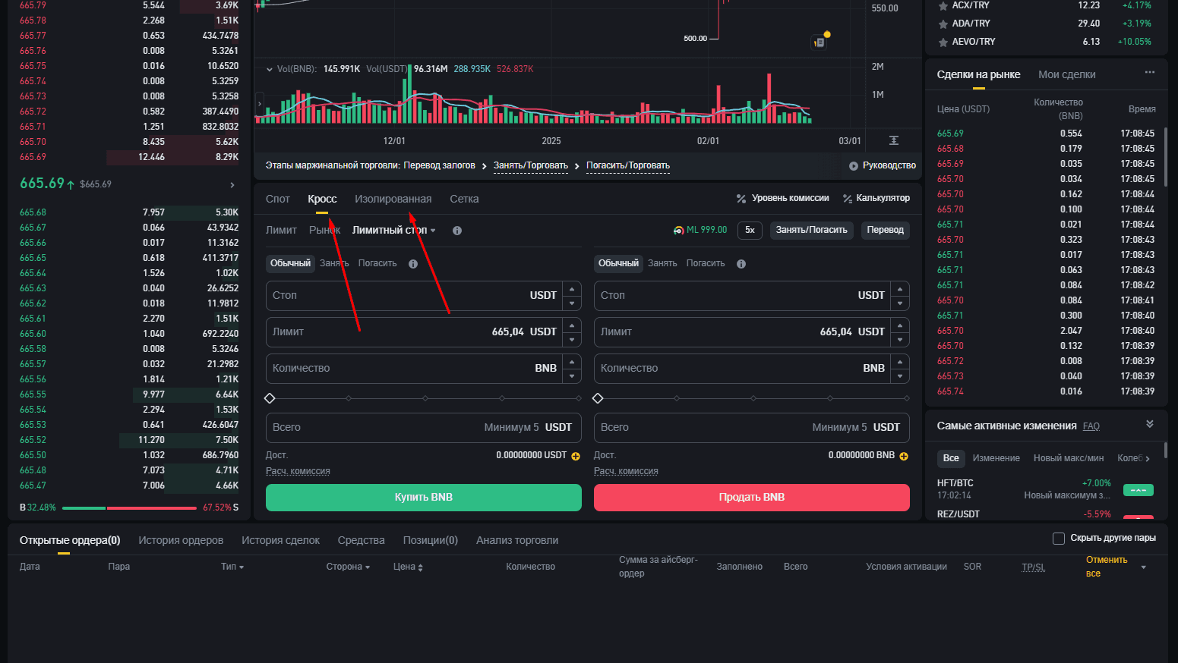This screenshot has height=663, width=1178.
Task: Open the Мои сделки tab
Action: coord(1066,74)
